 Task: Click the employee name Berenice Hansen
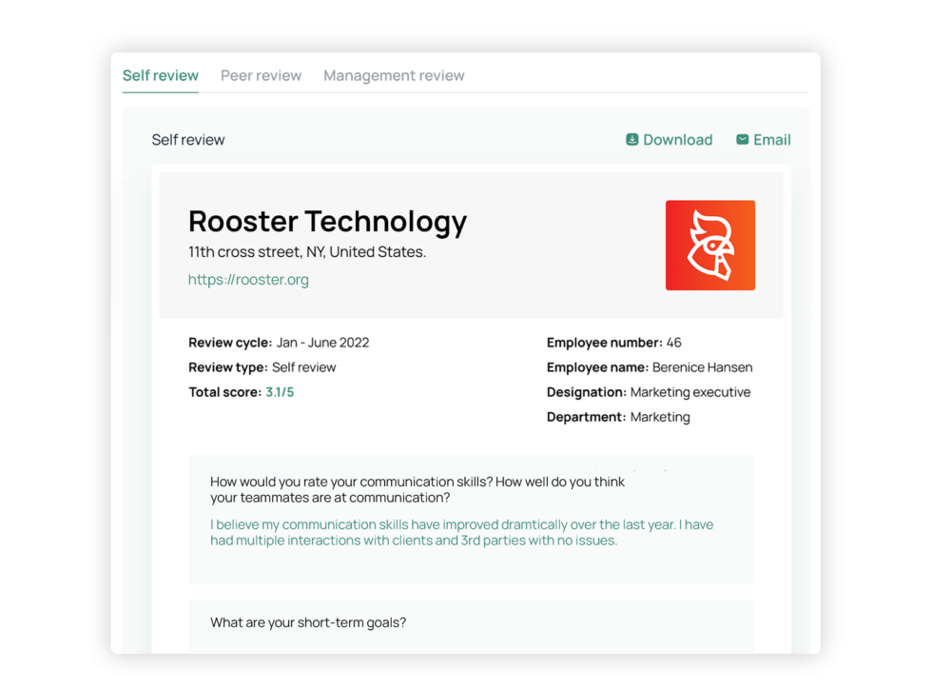(x=701, y=366)
